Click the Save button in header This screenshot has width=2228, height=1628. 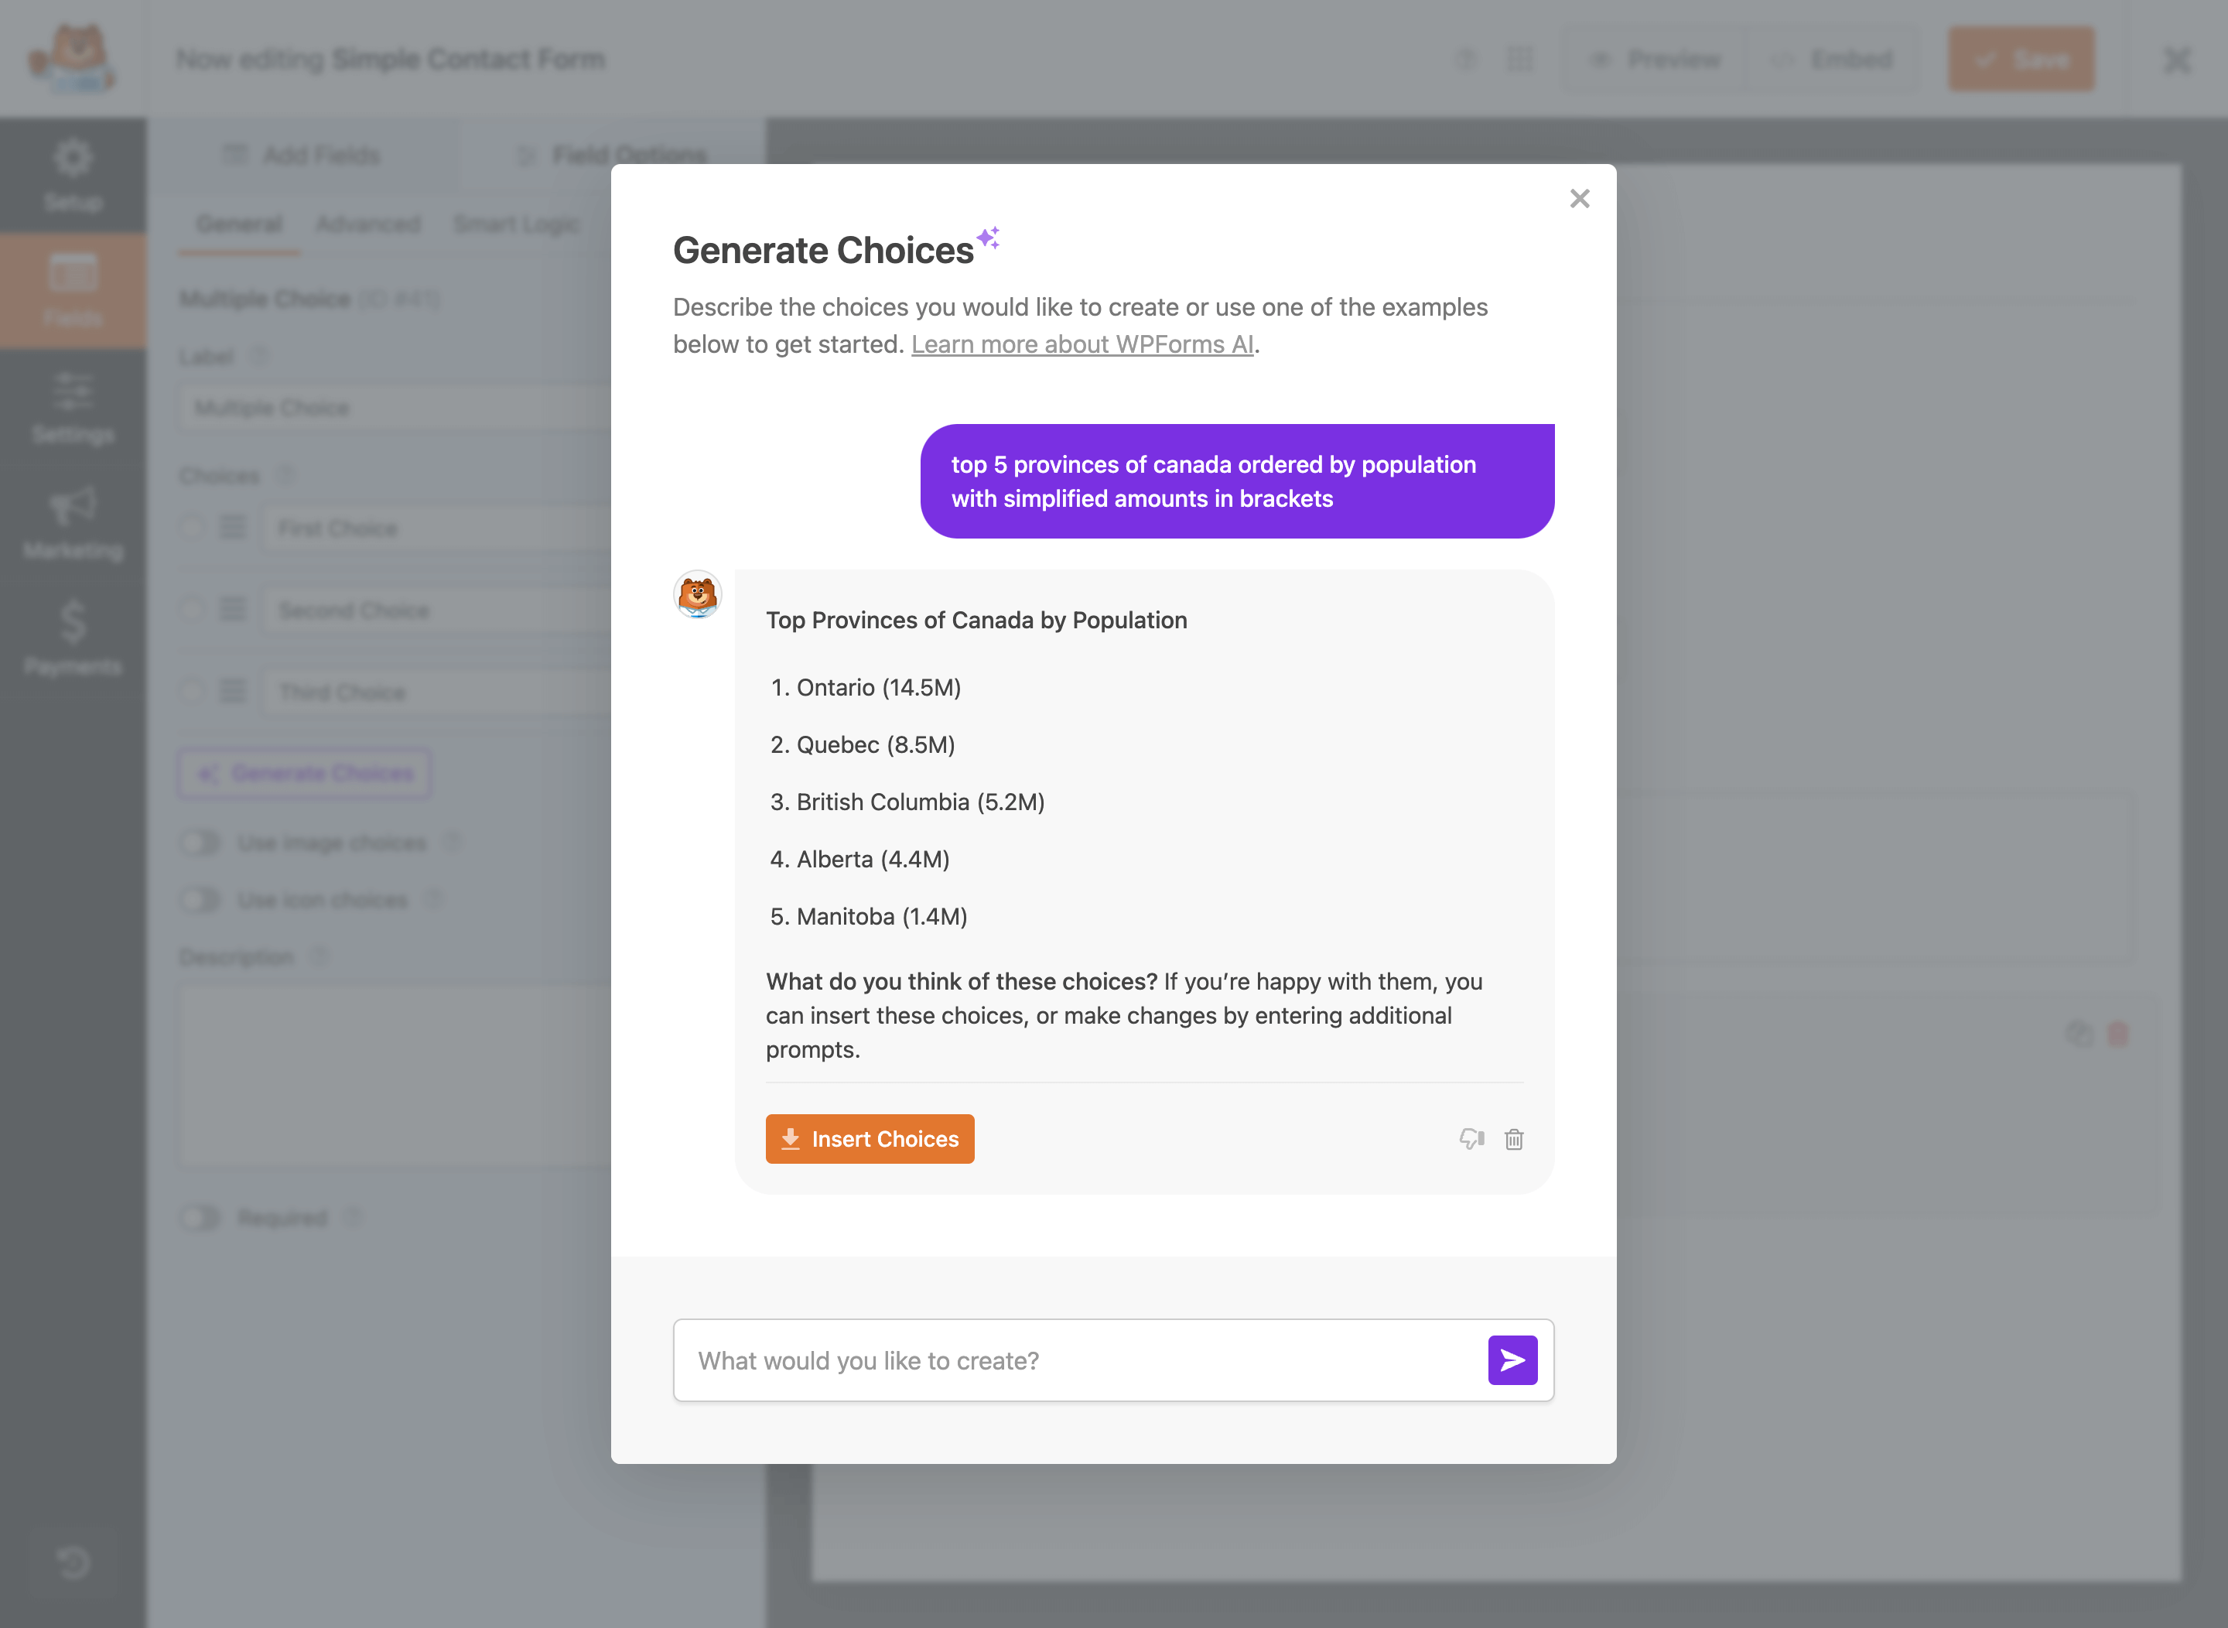coord(2020,59)
